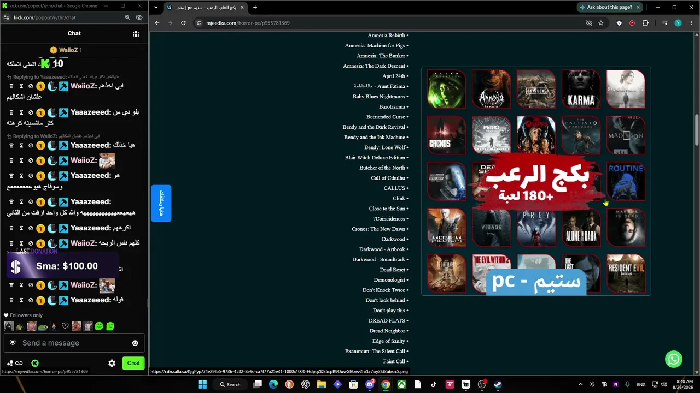Open the emoji picker in chat input
Image resolution: width=700 pixels, height=393 pixels.
[135, 343]
